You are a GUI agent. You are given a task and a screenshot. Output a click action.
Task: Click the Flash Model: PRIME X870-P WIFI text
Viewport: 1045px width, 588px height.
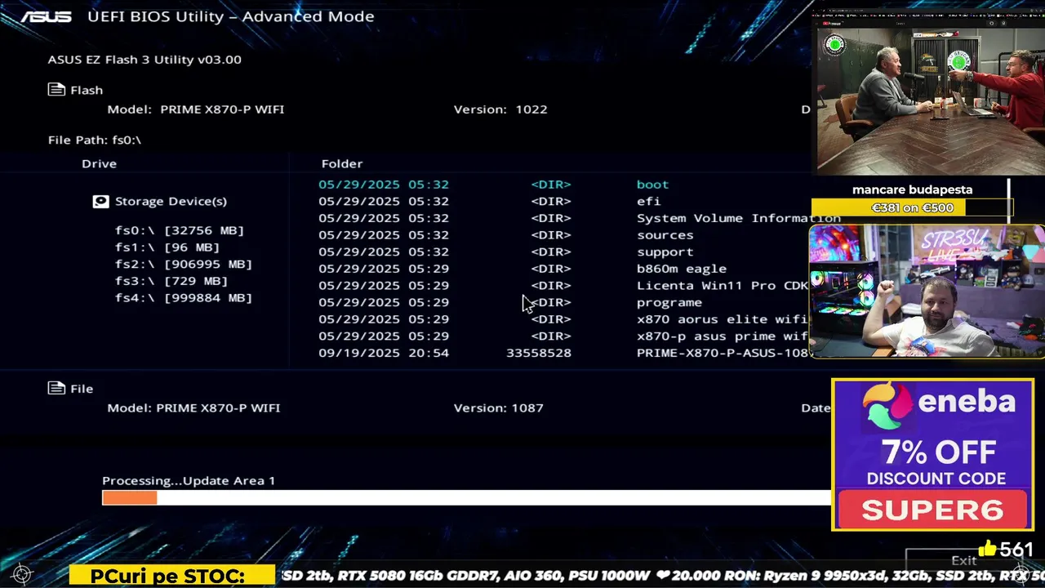[196, 109]
